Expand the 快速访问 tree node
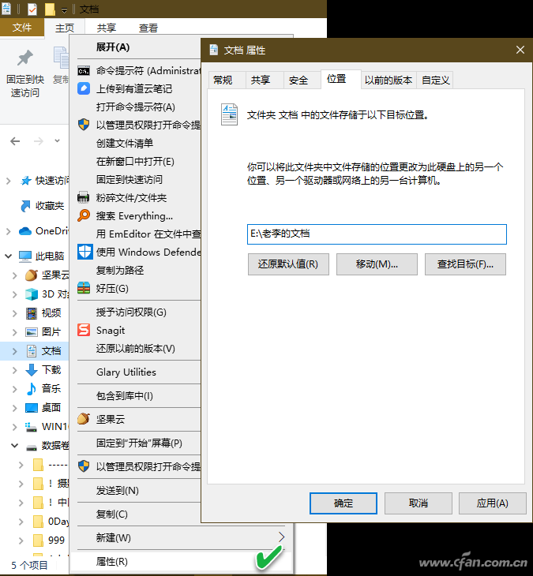This screenshot has height=576, width=533. (9, 181)
